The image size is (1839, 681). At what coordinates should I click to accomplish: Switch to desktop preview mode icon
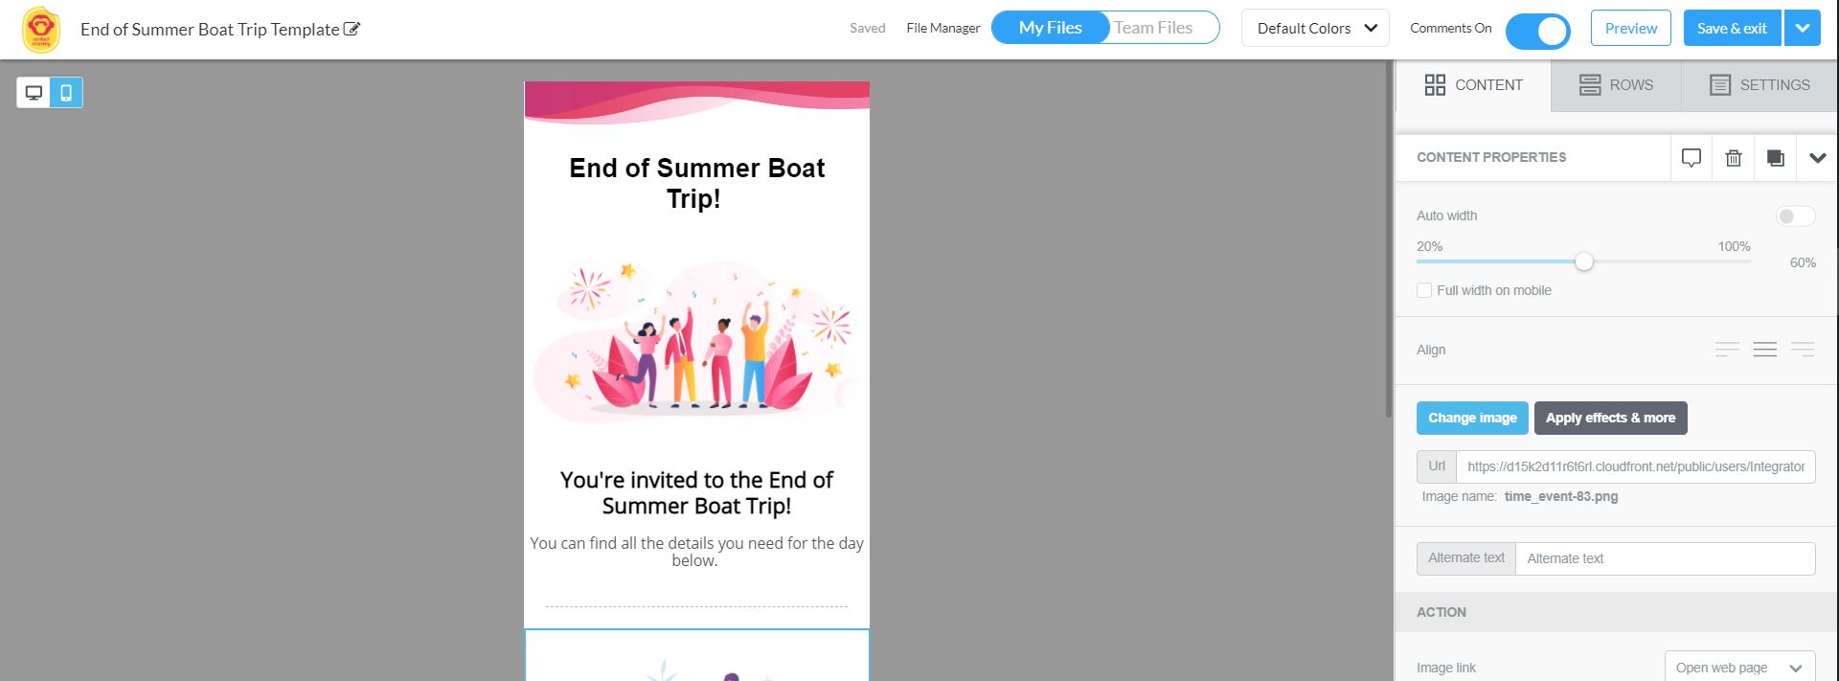[34, 93]
